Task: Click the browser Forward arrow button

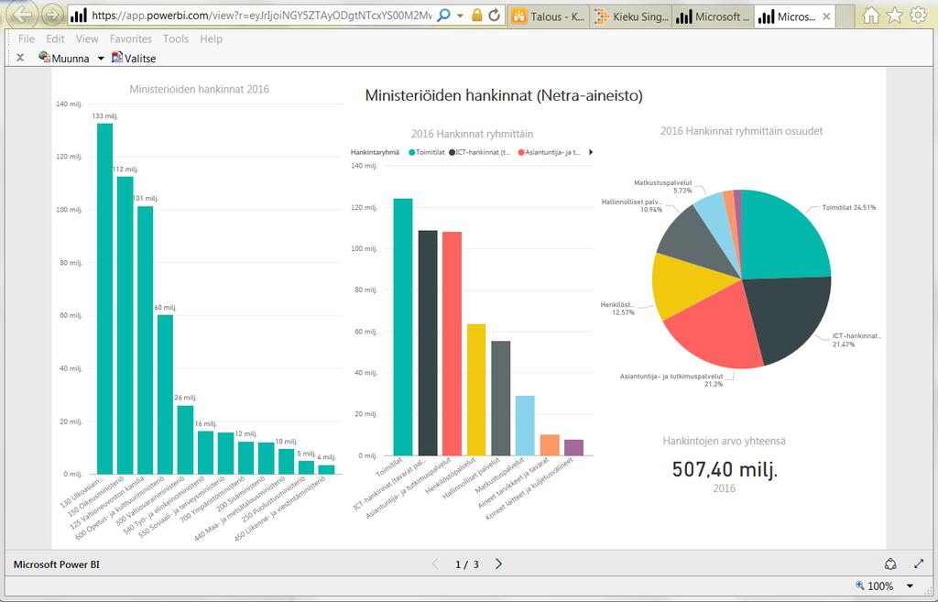Action: click(x=52, y=15)
